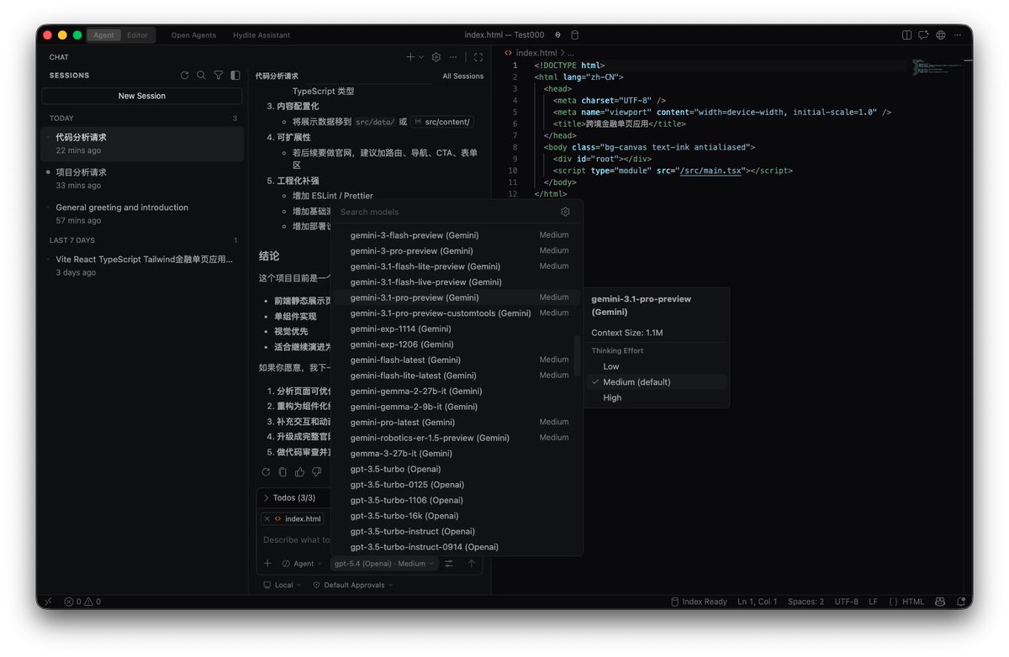The height and width of the screenshot is (657, 1009).
Task: Add context with the plus icon in the input bar
Action: 267,564
